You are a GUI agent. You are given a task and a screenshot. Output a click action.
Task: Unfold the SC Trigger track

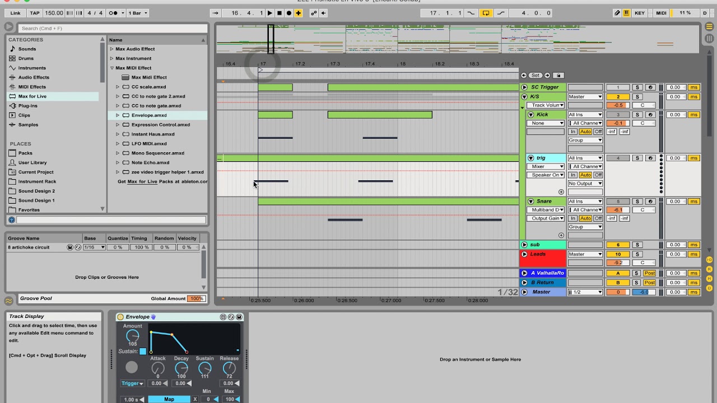525,87
